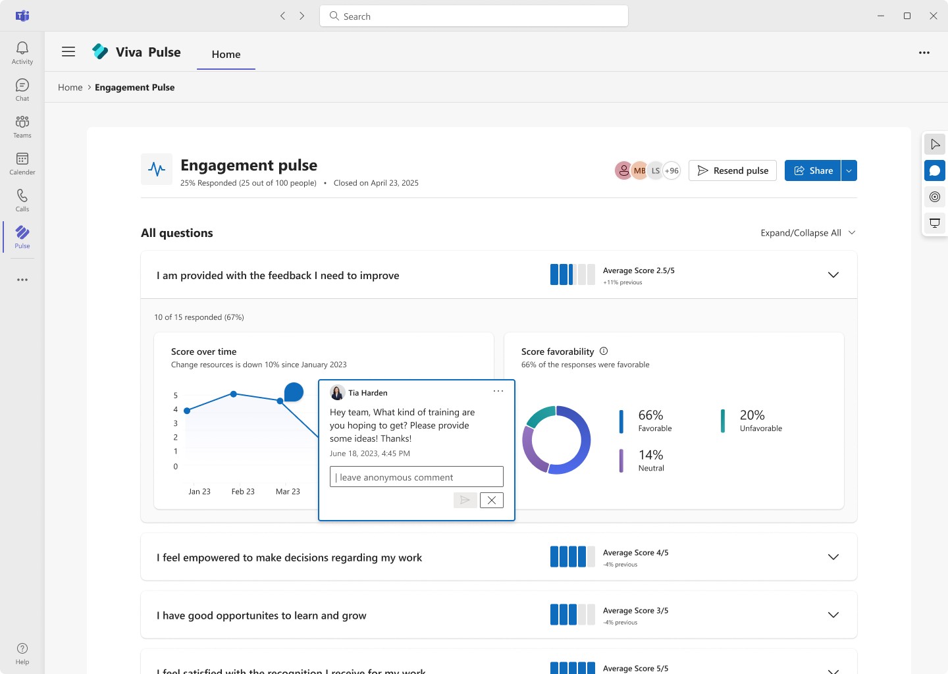The image size is (948, 674).
Task: Show more apps ellipsis in sidebar
Action: point(22,280)
